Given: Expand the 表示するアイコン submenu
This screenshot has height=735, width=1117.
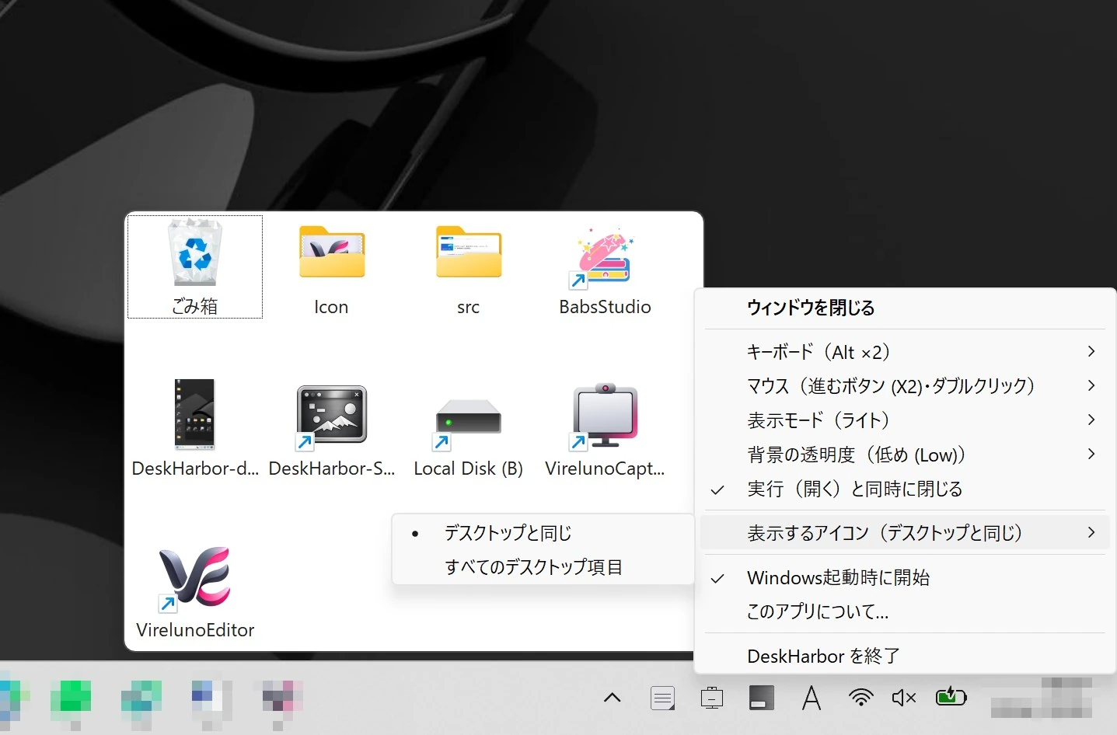Looking at the screenshot, I should tap(905, 533).
